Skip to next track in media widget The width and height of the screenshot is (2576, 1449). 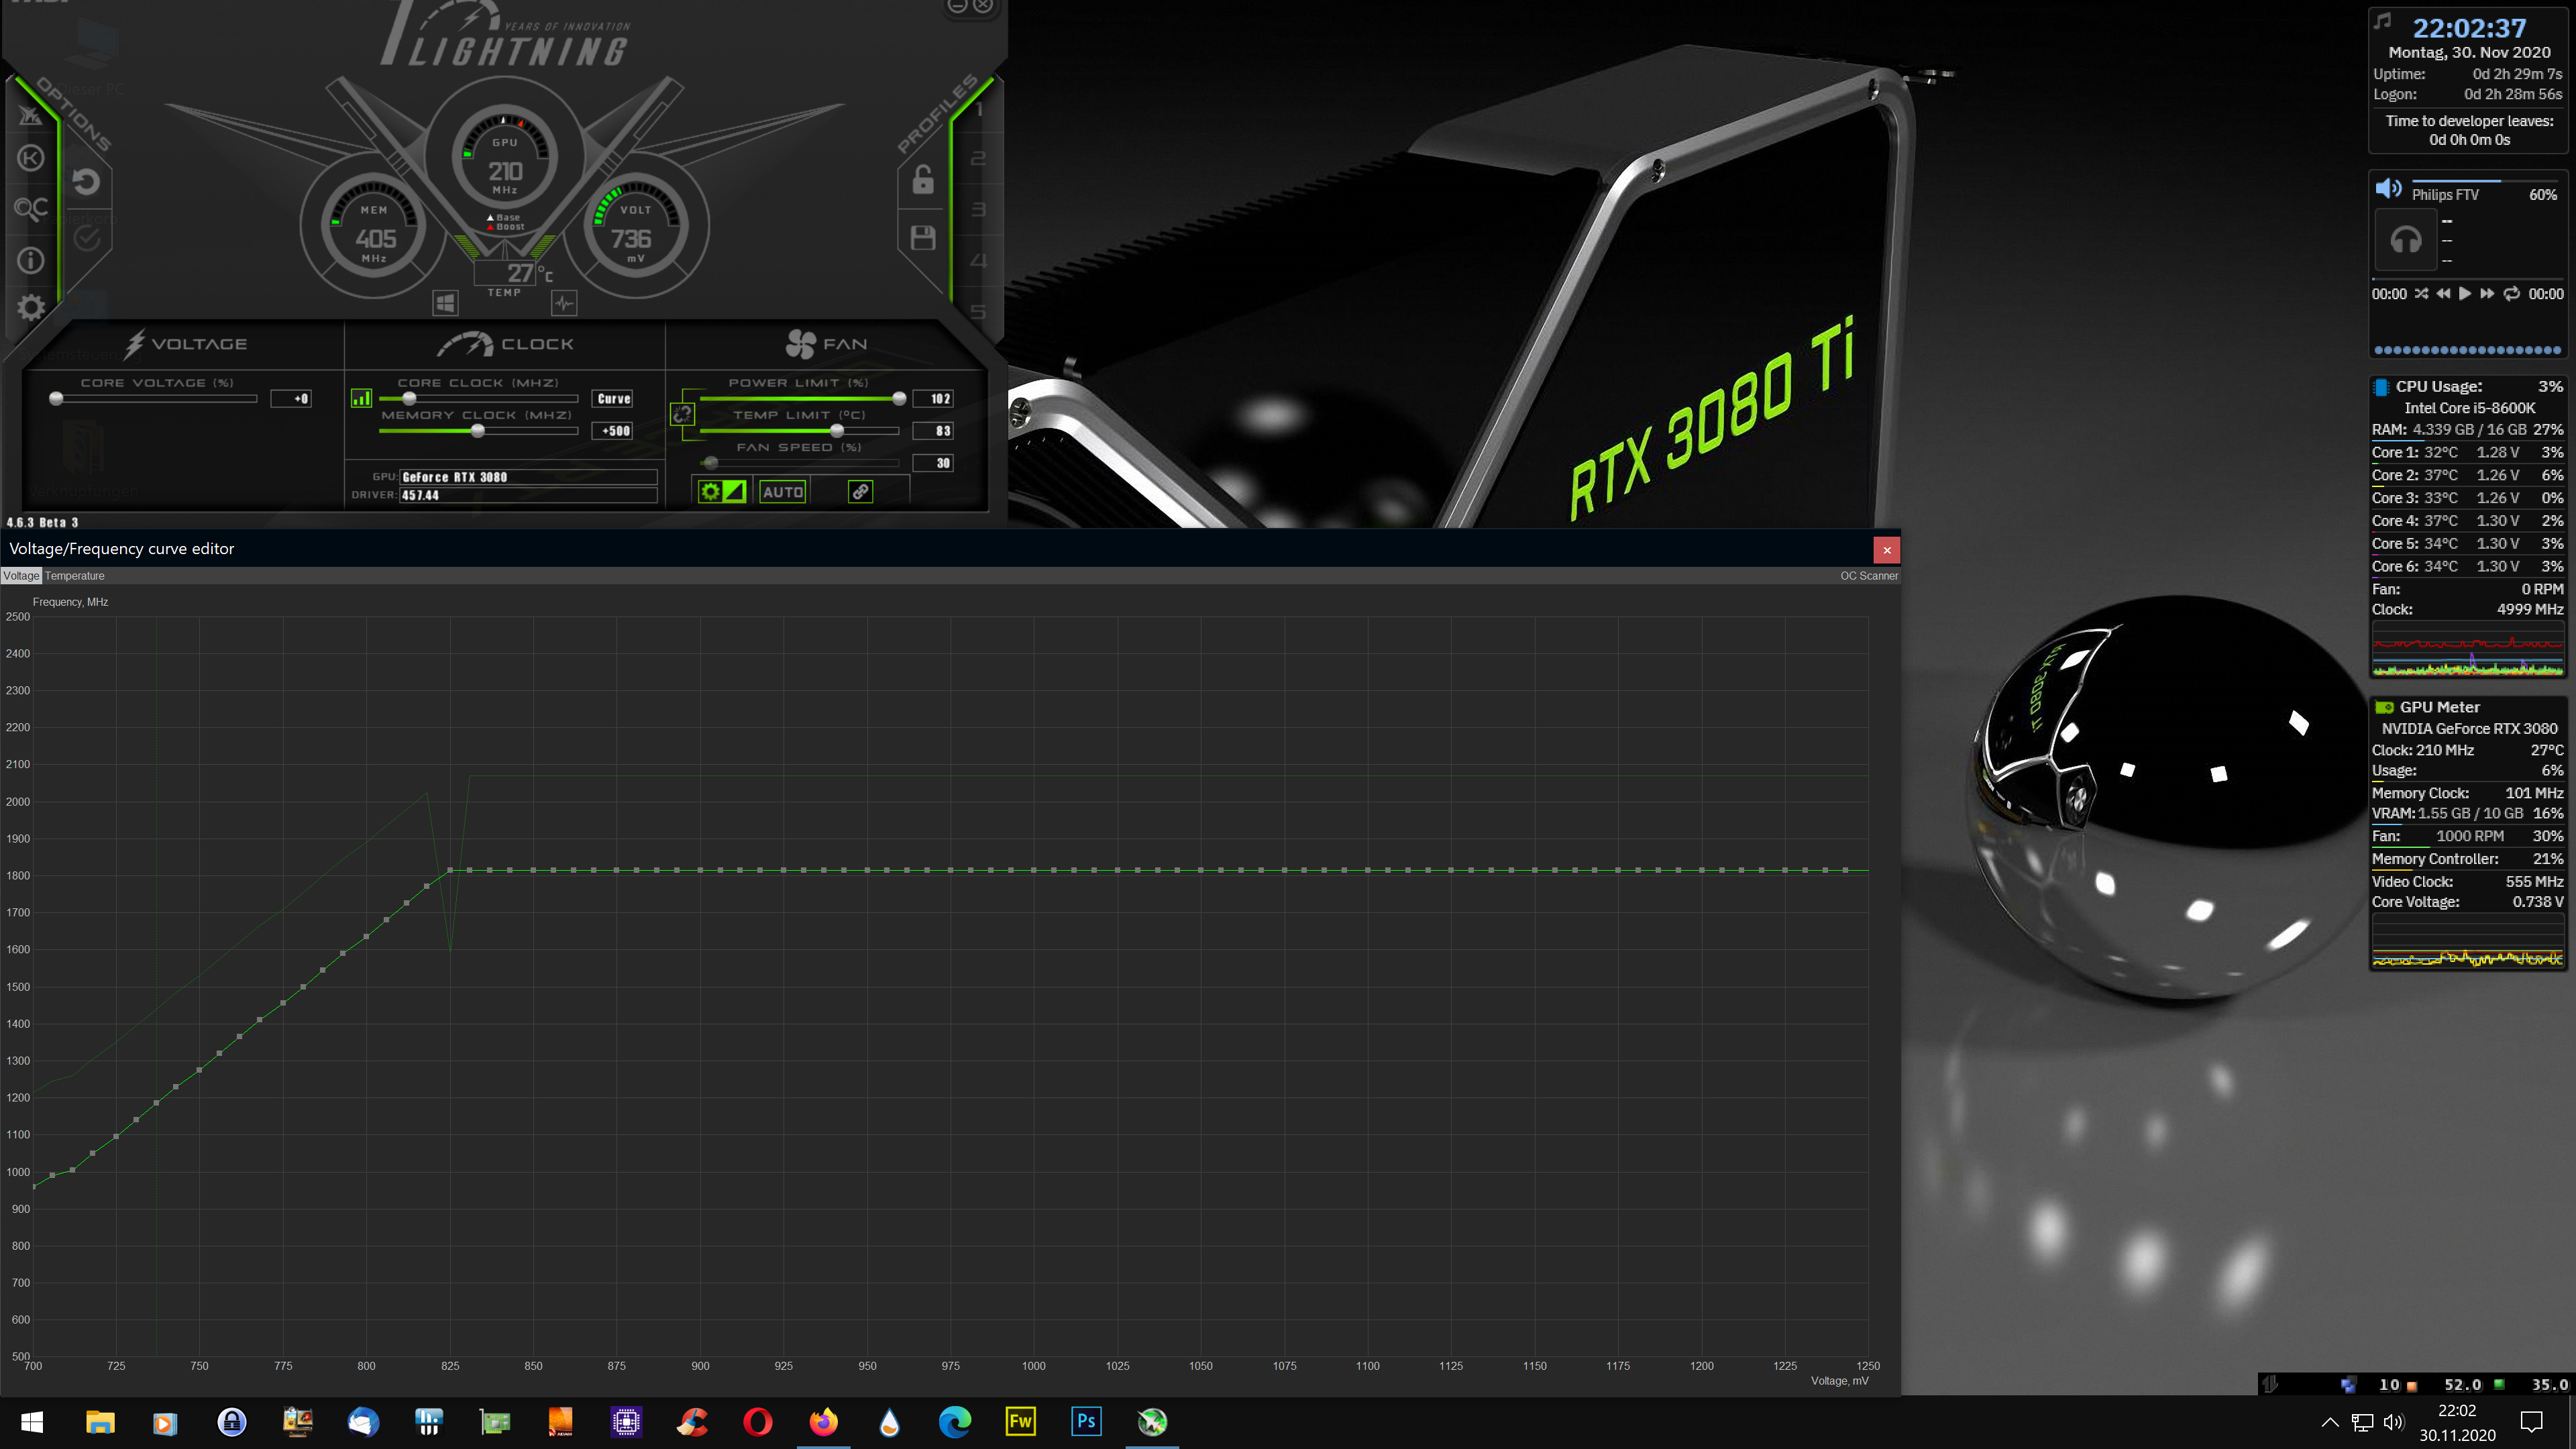point(2487,294)
